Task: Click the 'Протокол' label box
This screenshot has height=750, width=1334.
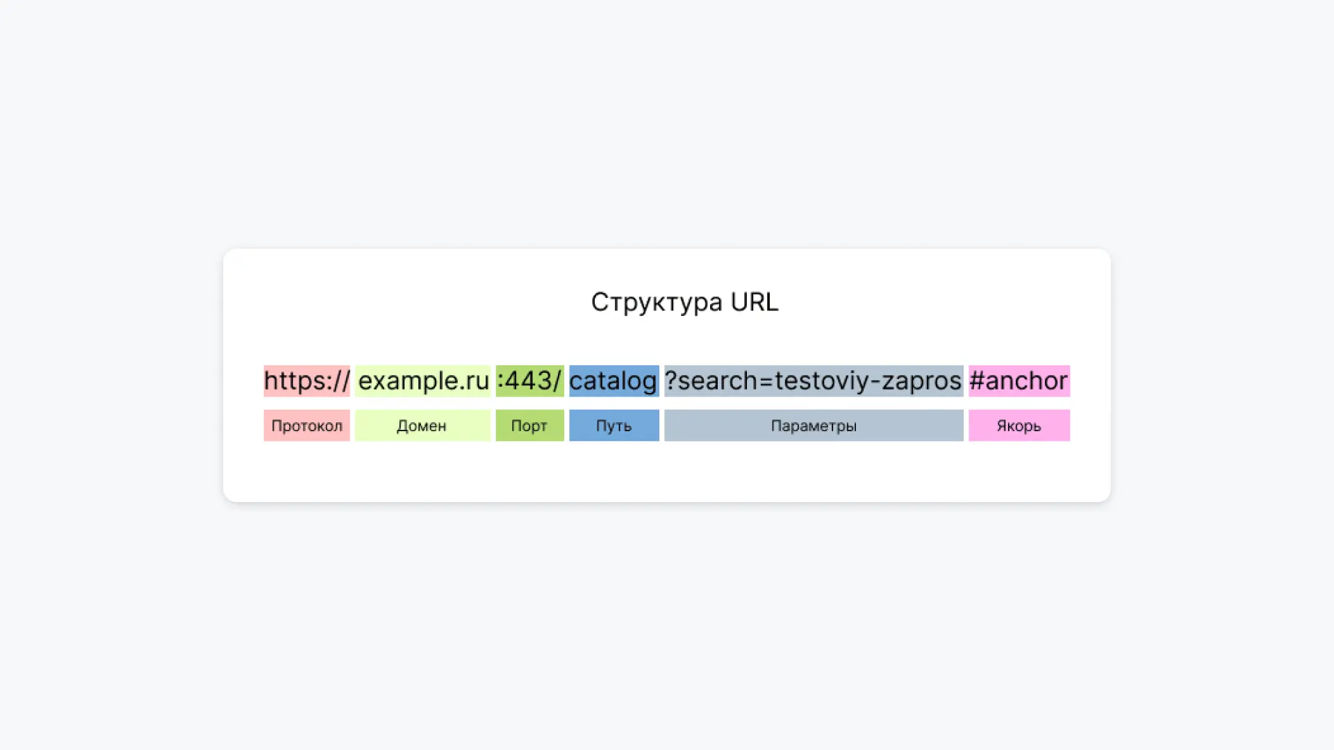Action: (x=306, y=425)
